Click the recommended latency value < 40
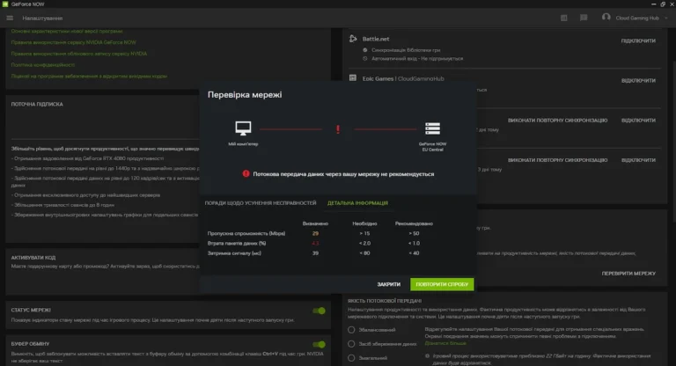This screenshot has width=676, height=366. click(x=414, y=253)
